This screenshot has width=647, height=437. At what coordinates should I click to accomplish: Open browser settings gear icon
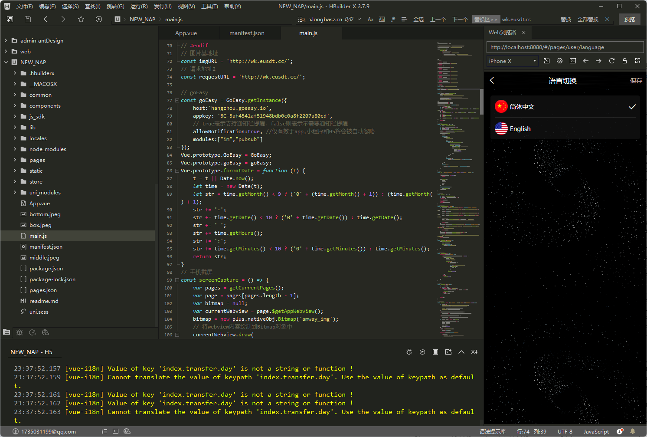click(559, 61)
